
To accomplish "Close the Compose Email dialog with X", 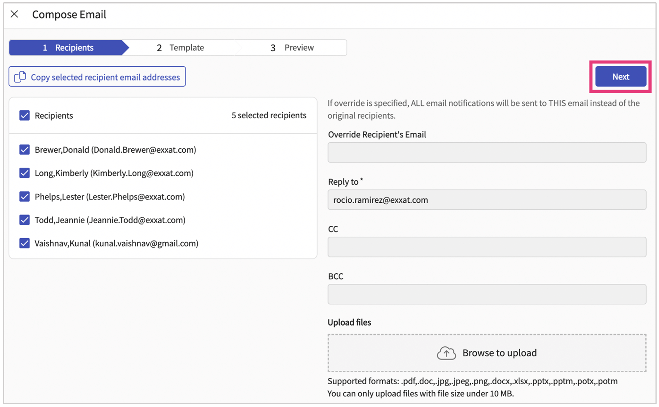I will pyautogui.click(x=14, y=14).
